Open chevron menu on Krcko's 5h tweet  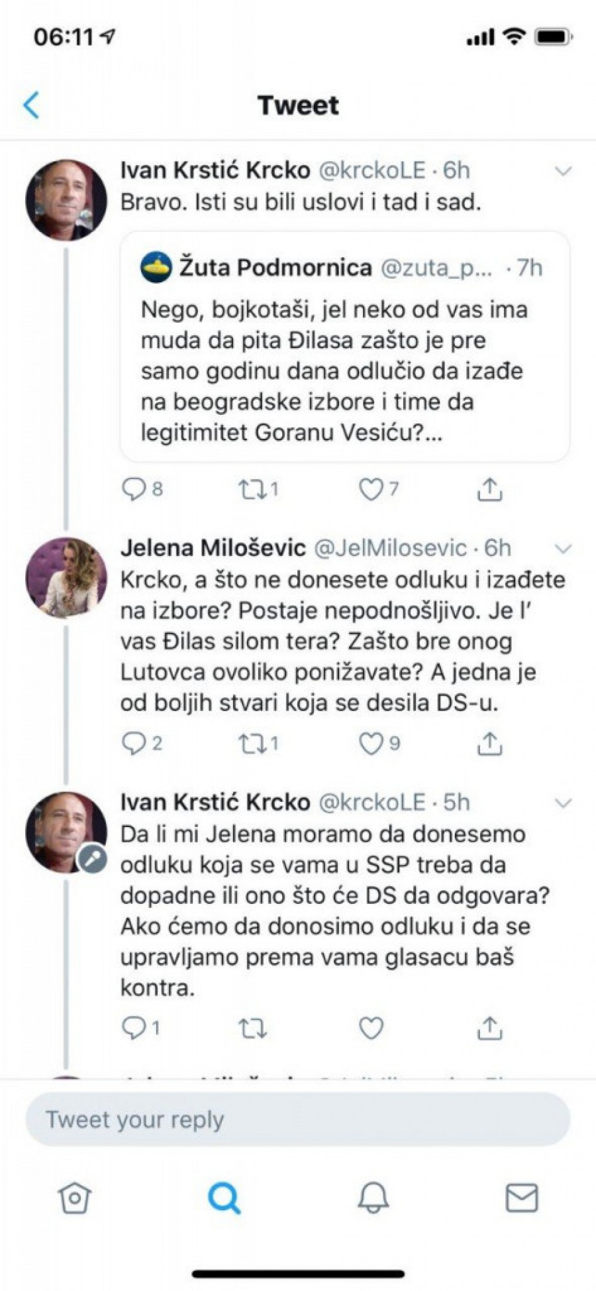coord(563,803)
